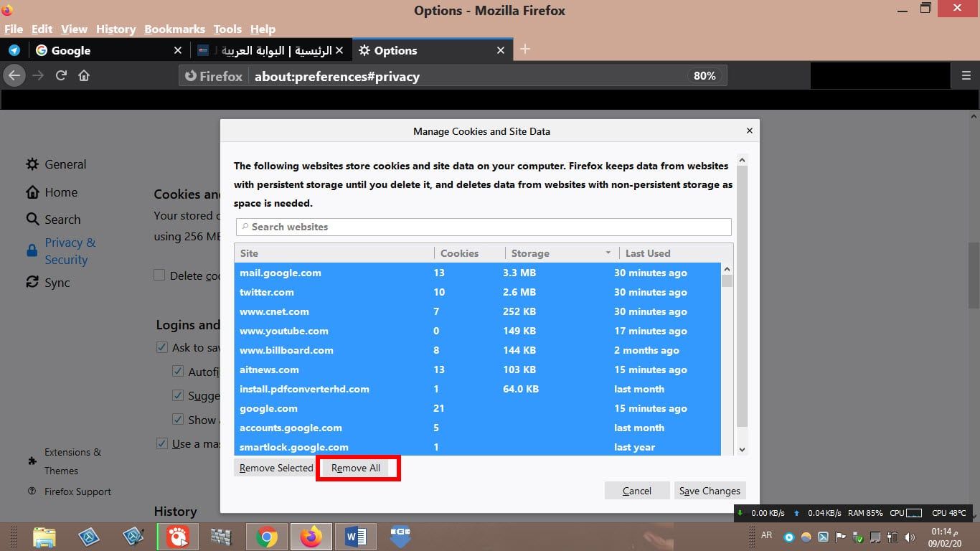
Task: Click the zoom level 80% indicator
Action: click(705, 75)
